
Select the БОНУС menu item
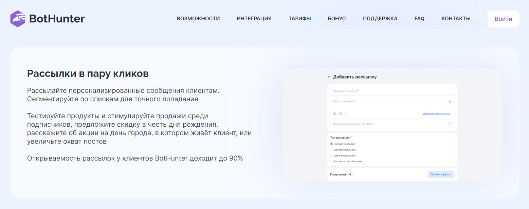point(337,19)
